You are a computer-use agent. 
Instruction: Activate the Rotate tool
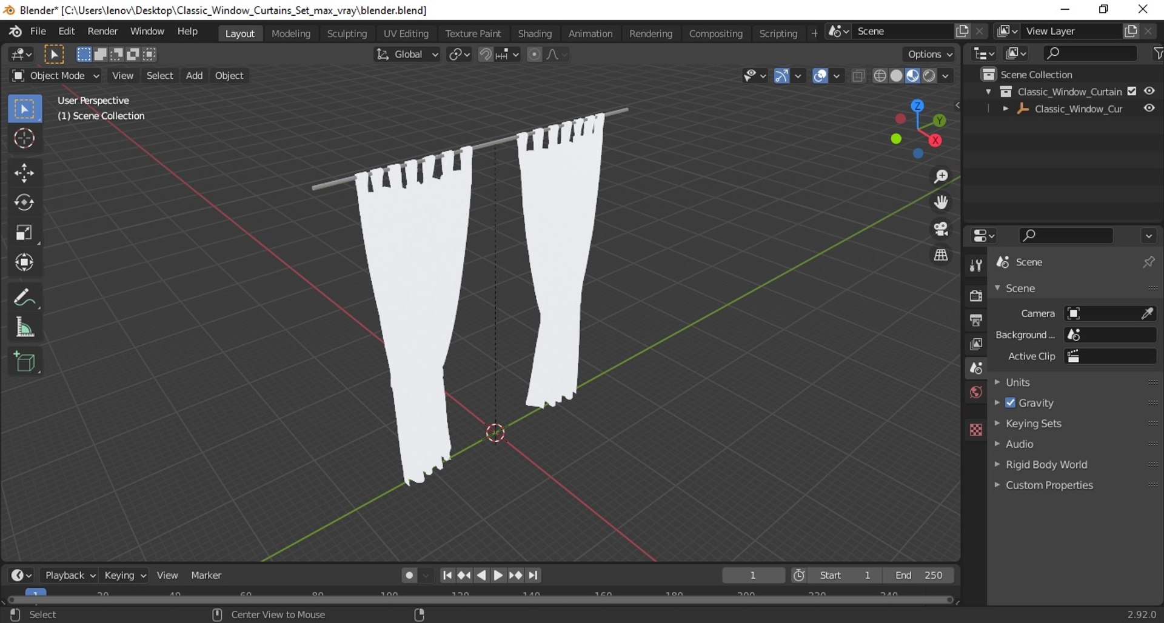tap(24, 202)
